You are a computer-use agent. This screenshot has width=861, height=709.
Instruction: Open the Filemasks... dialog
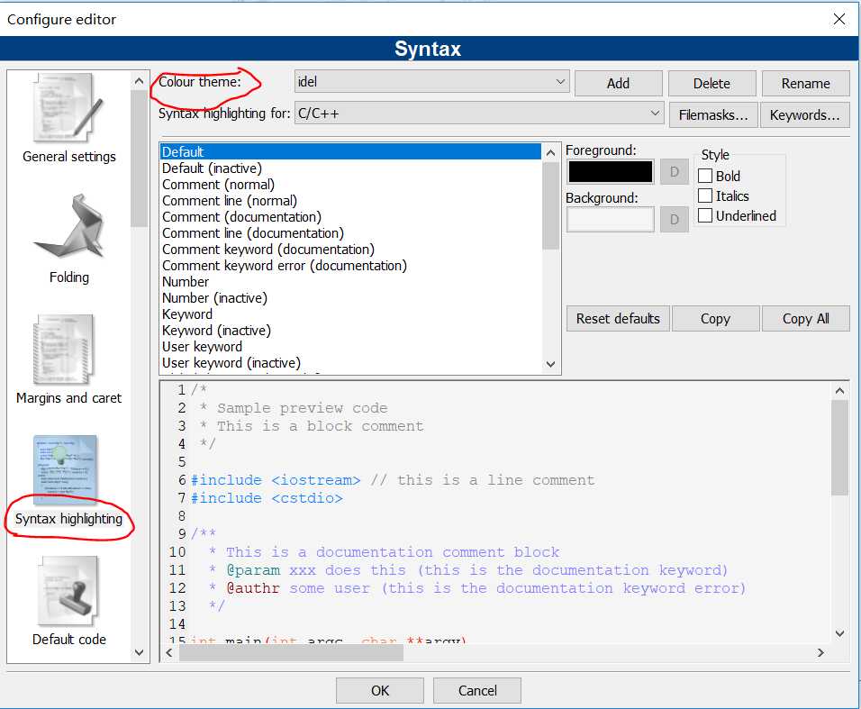tap(713, 114)
